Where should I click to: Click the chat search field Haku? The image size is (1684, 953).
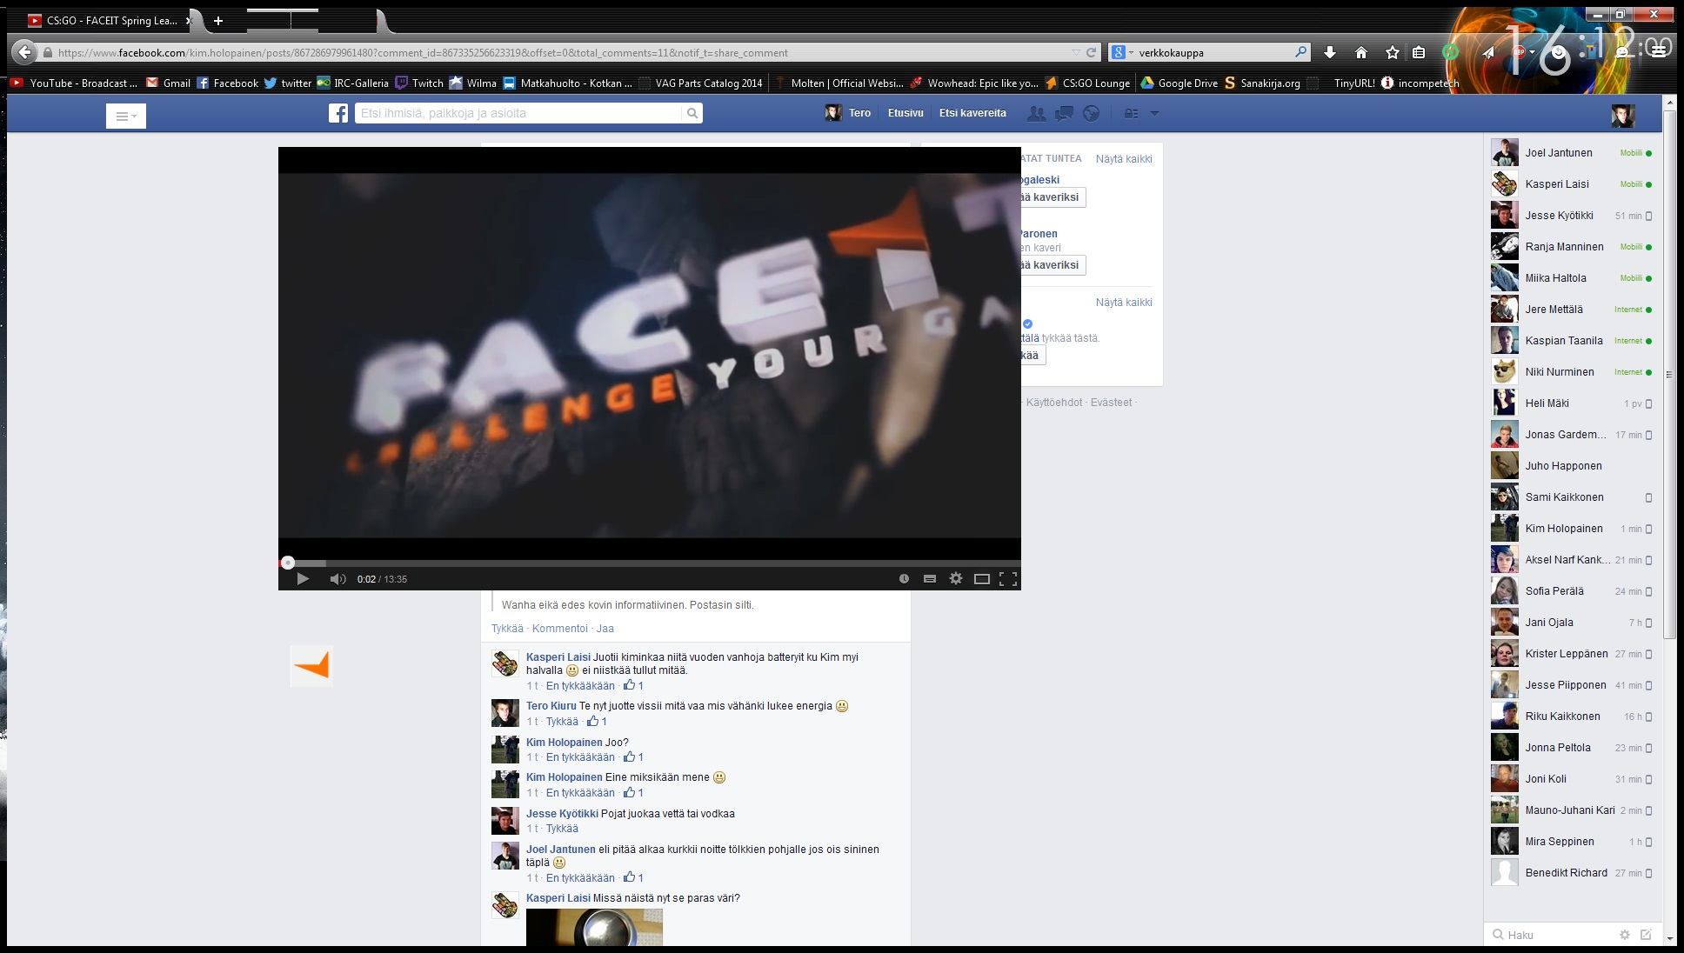tap(1553, 935)
